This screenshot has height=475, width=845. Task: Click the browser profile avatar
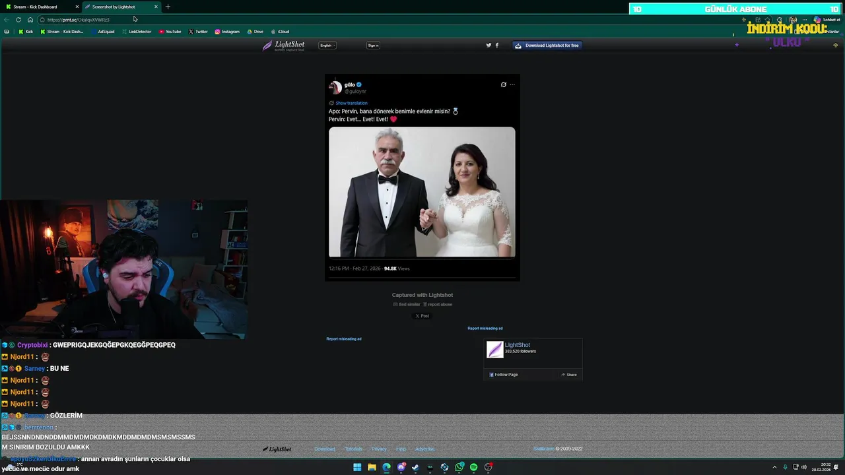point(793,20)
